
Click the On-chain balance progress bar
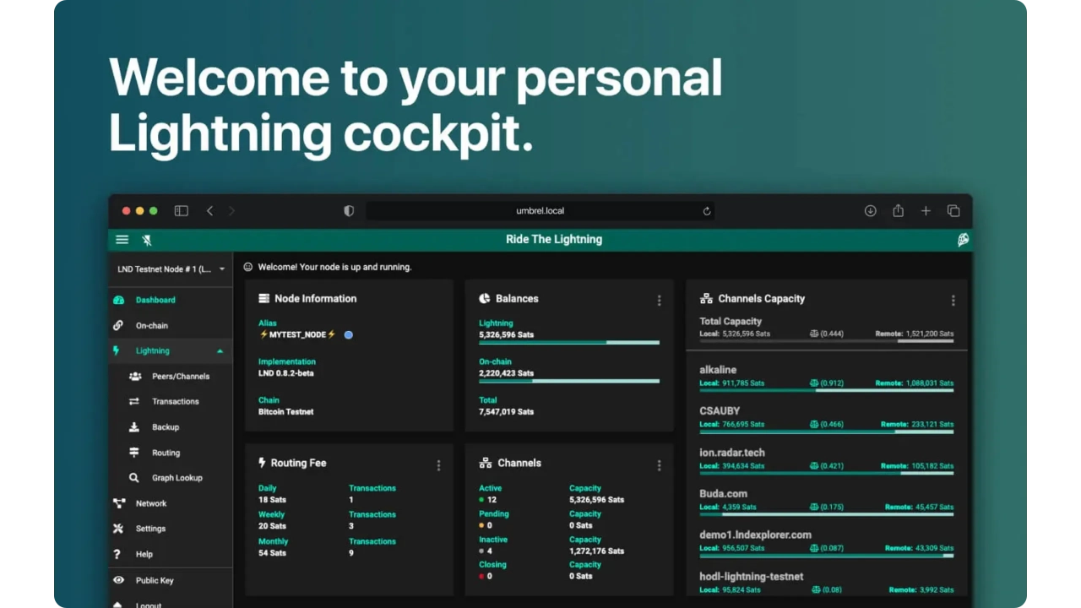click(569, 381)
